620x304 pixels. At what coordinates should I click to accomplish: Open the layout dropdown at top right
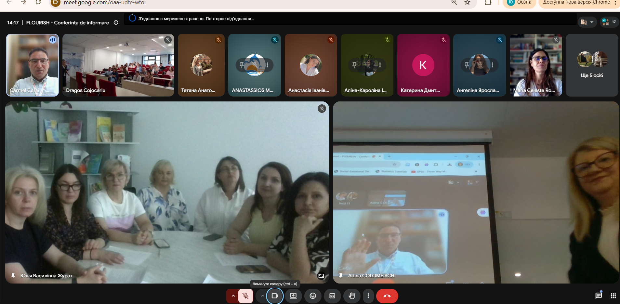tap(587, 22)
